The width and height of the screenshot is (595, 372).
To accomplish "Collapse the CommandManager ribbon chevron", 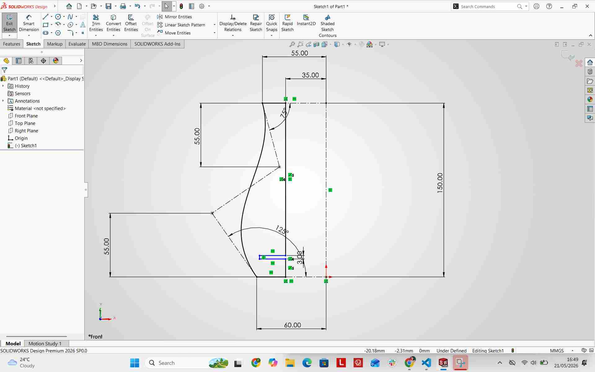I will pos(590,35).
